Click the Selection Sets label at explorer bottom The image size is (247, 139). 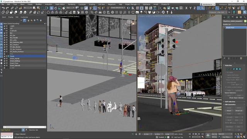tap(34, 130)
